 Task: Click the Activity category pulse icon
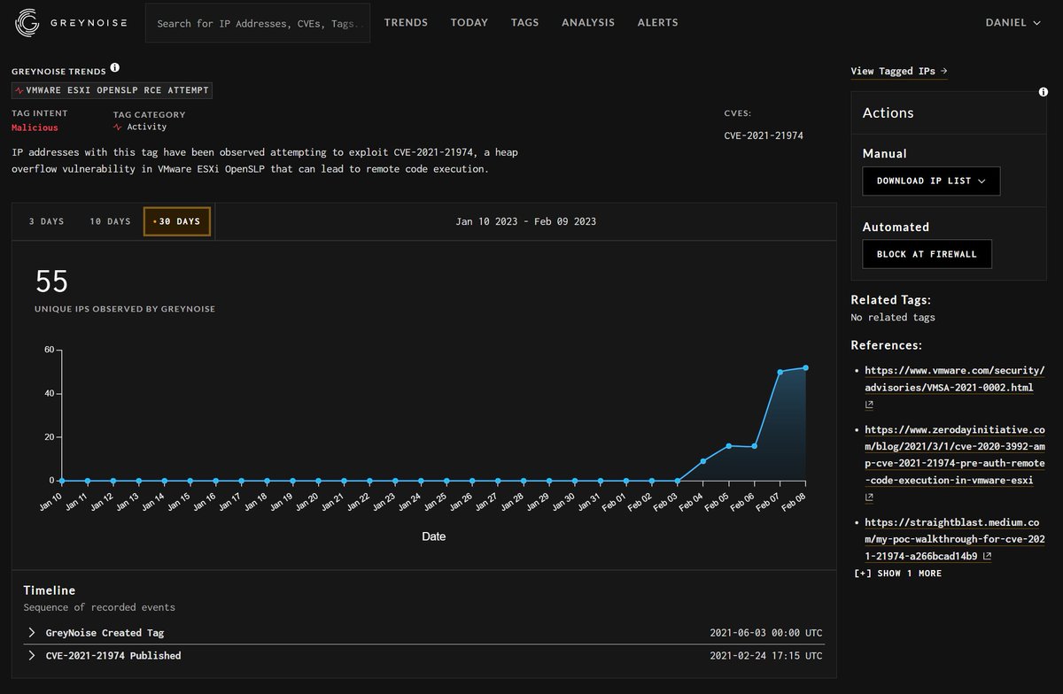pyautogui.click(x=118, y=127)
